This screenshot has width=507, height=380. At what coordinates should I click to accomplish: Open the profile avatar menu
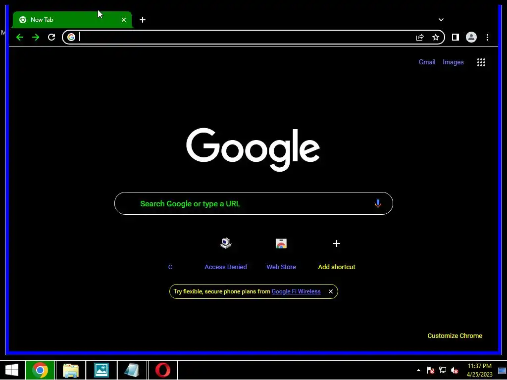point(471,37)
